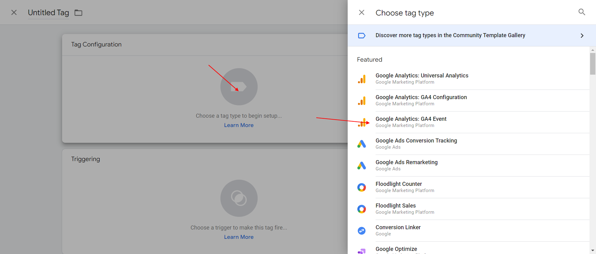Click the trigger icon in Triggering section
This screenshot has height=254, width=596.
tap(239, 198)
